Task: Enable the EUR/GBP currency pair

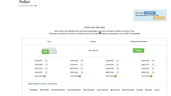Action: coord(46,65)
